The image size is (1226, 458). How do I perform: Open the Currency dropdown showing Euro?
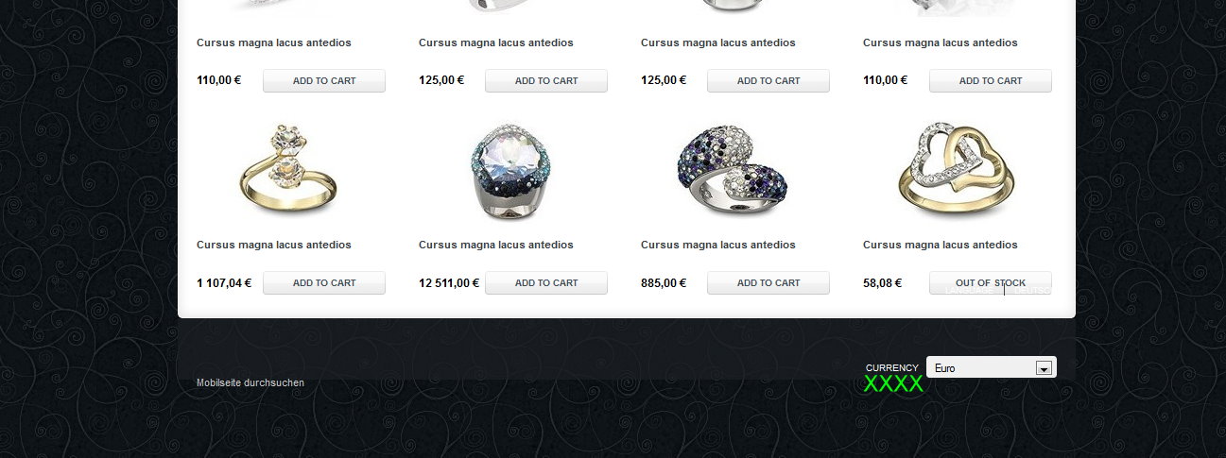(991, 367)
